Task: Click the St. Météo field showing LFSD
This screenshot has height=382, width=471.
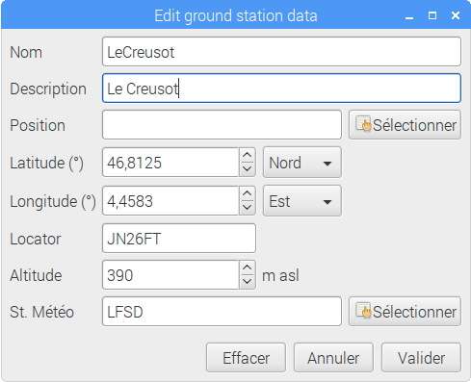Action: tap(222, 312)
